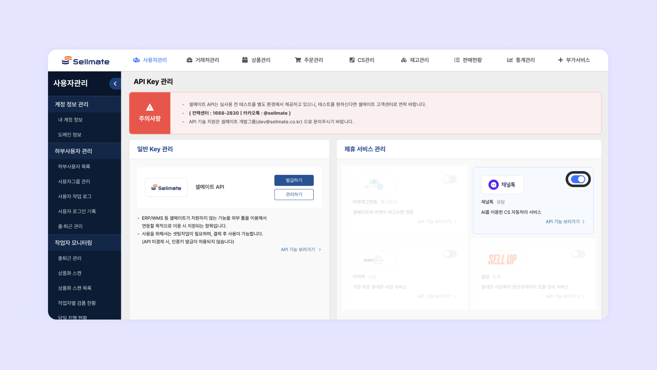Click the Sellmate logo in header
This screenshot has width=657, height=370.
[85, 61]
